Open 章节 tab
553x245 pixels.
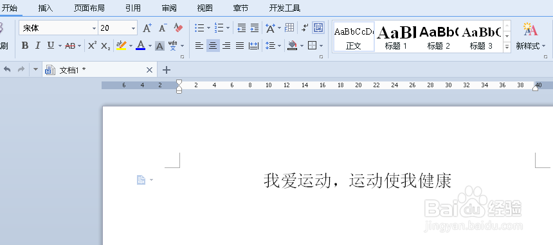click(241, 8)
